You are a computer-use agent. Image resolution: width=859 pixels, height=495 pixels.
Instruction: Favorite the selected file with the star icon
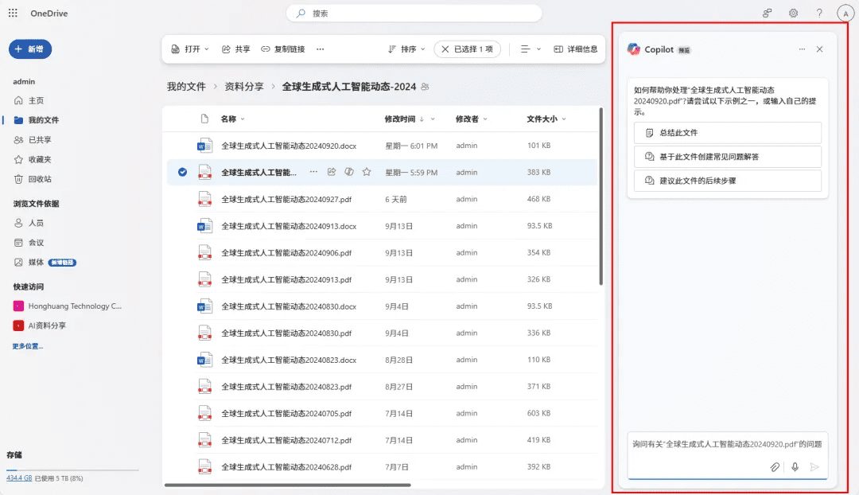point(367,172)
